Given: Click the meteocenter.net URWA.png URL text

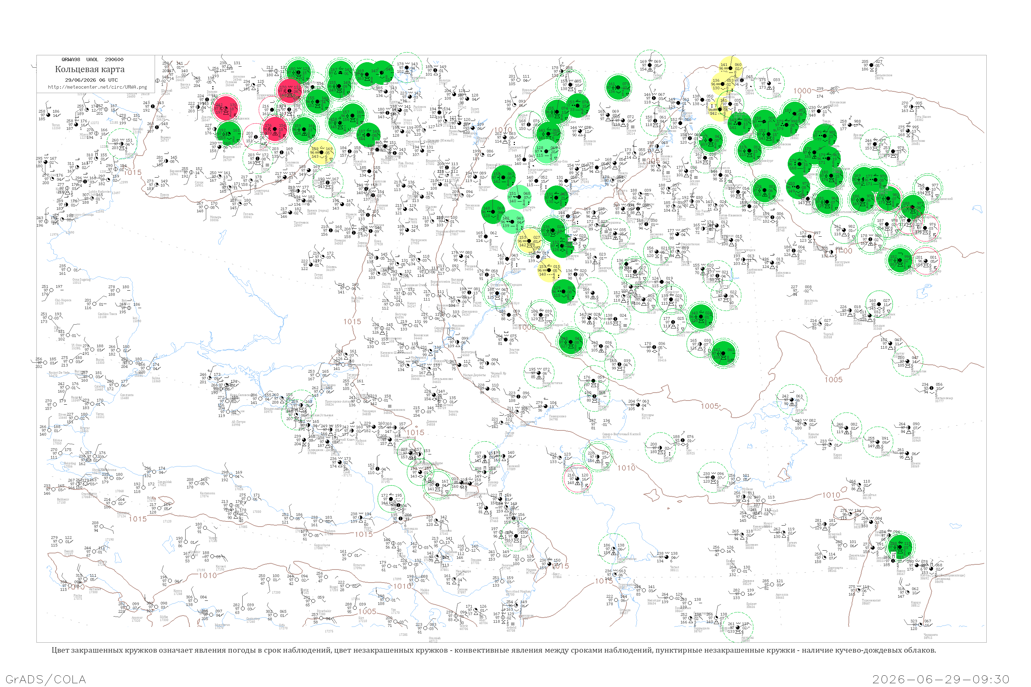Looking at the screenshot, I should pos(97,87).
